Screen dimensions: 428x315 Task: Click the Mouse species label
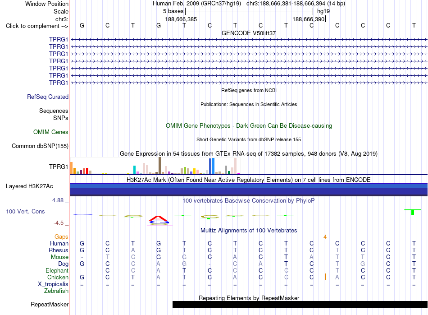pos(60,257)
